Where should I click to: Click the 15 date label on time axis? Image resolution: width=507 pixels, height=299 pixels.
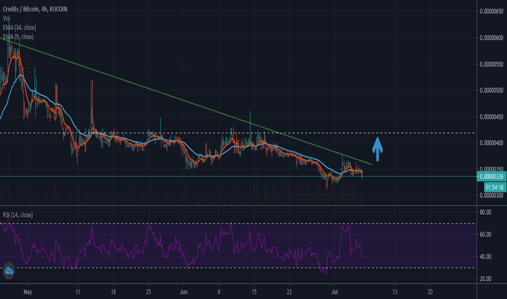click(x=254, y=292)
